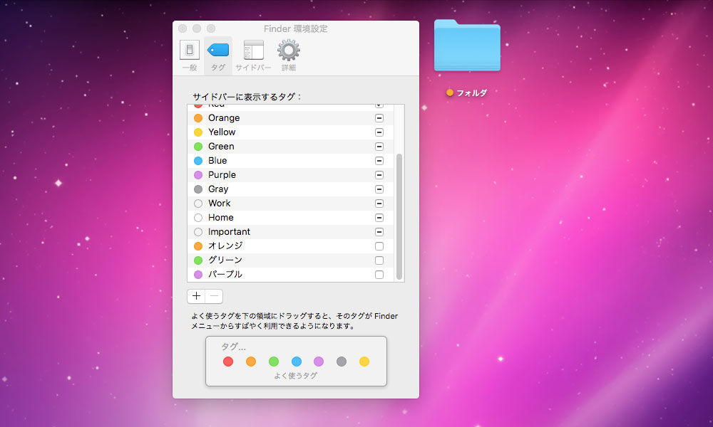Select the Yellow tag name

222,132
